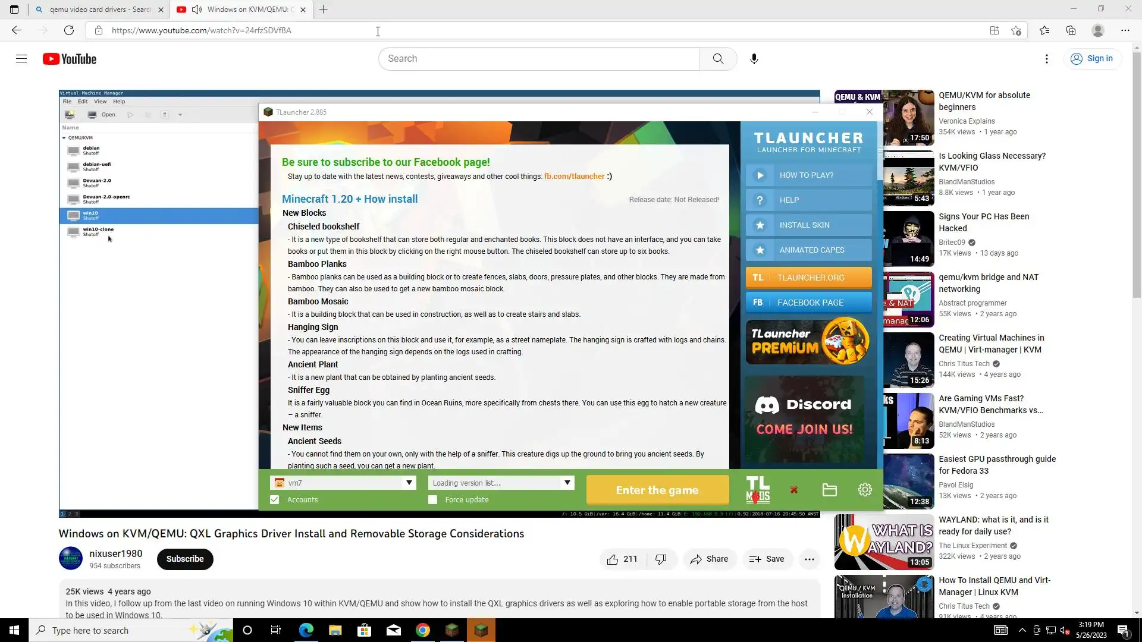Viewport: 1142px width, 642px height.
Task: Click YouTube voice search microphone
Action: point(754,59)
